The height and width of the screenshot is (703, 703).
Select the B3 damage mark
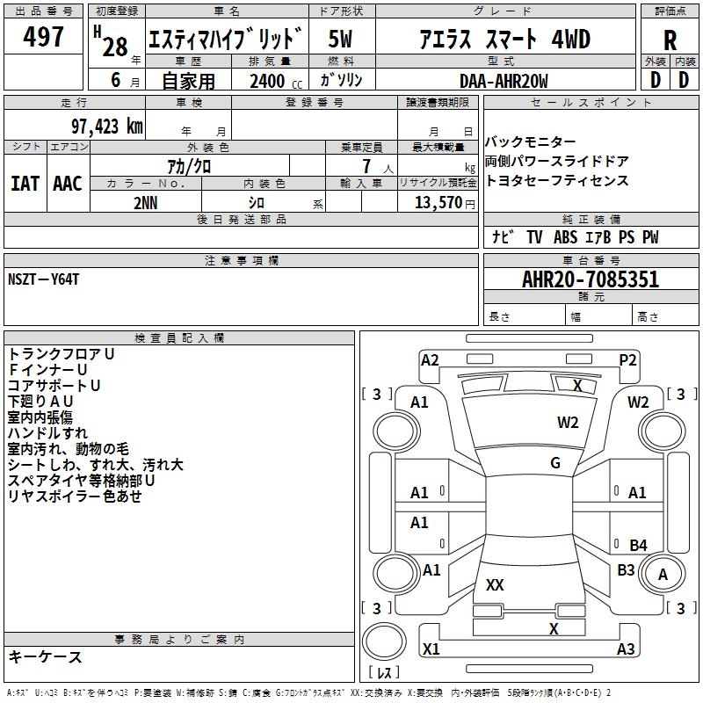(x=626, y=570)
